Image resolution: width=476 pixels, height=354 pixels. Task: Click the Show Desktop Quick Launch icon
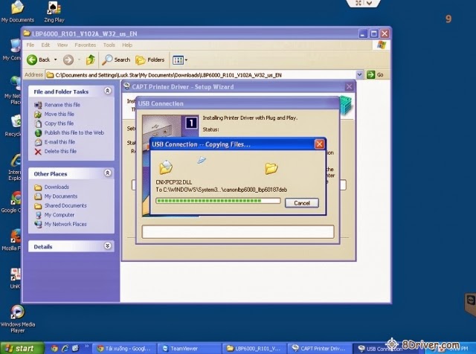[x=75, y=349]
